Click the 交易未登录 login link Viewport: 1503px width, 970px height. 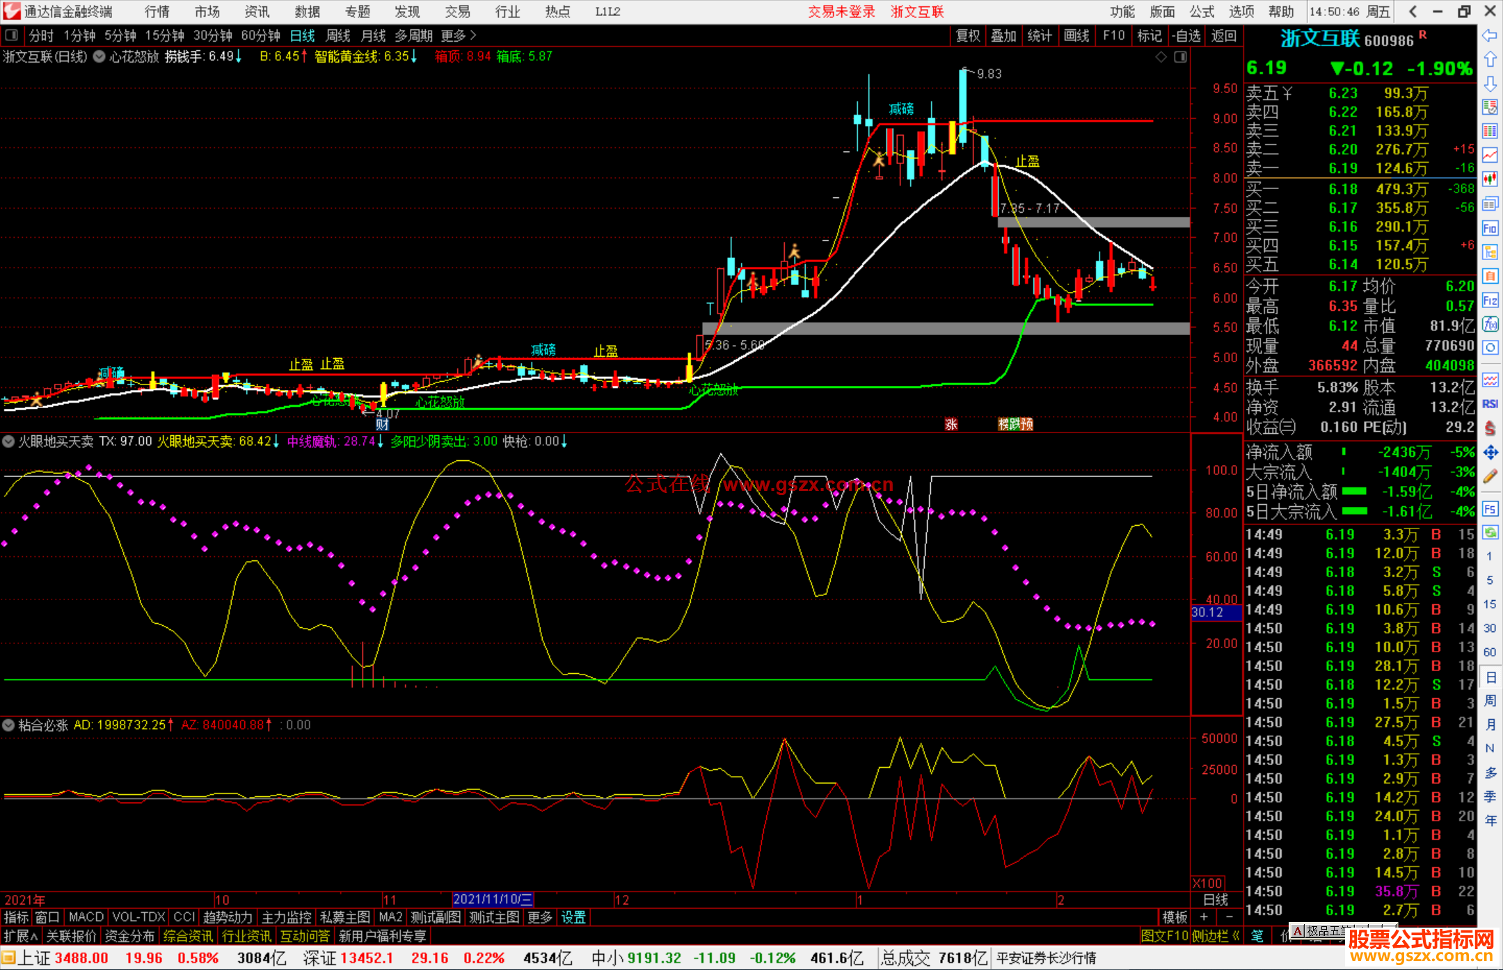click(841, 12)
